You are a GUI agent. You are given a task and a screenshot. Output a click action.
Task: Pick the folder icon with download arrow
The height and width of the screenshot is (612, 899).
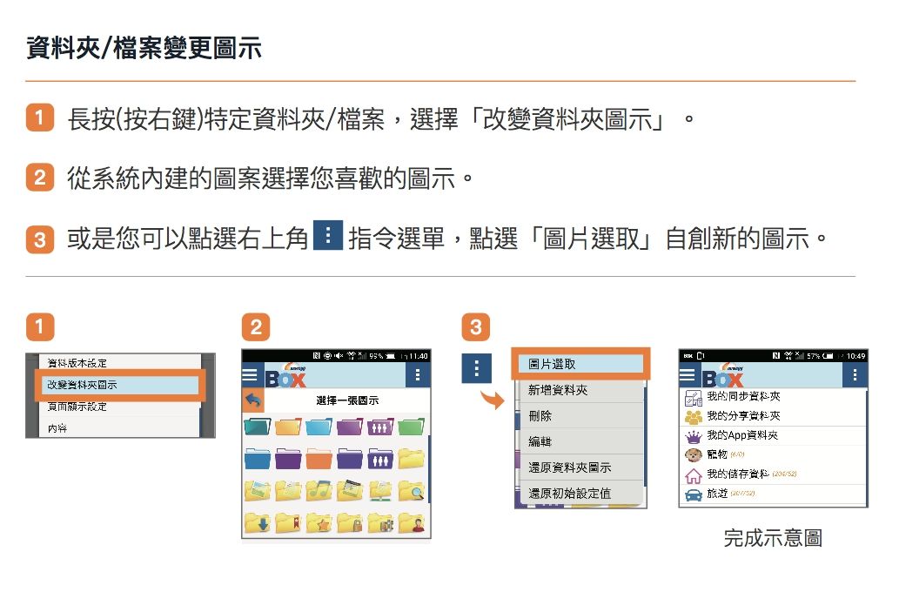pos(258,522)
